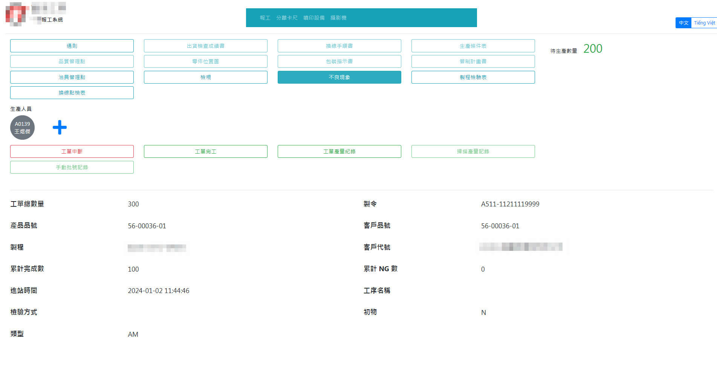Click the pending production quantity 200 value

[592, 49]
